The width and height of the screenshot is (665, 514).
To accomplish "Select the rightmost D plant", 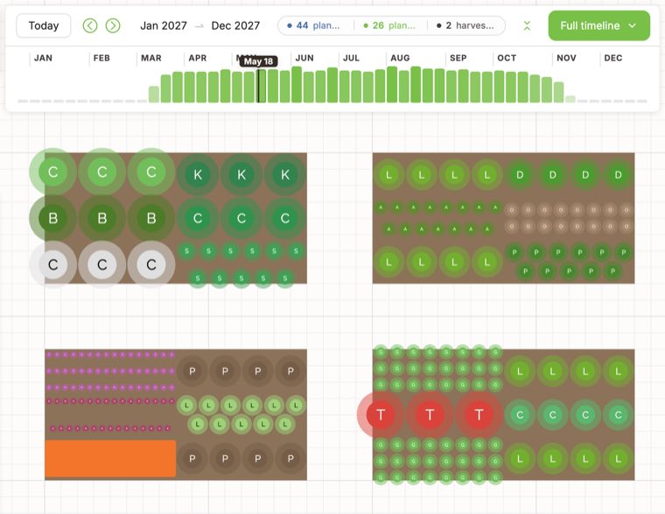I will pos(619,174).
